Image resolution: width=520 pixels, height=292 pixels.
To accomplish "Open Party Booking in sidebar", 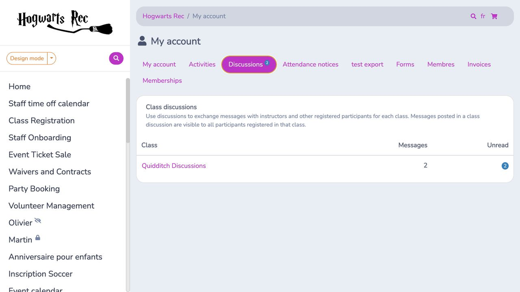I will point(34,189).
